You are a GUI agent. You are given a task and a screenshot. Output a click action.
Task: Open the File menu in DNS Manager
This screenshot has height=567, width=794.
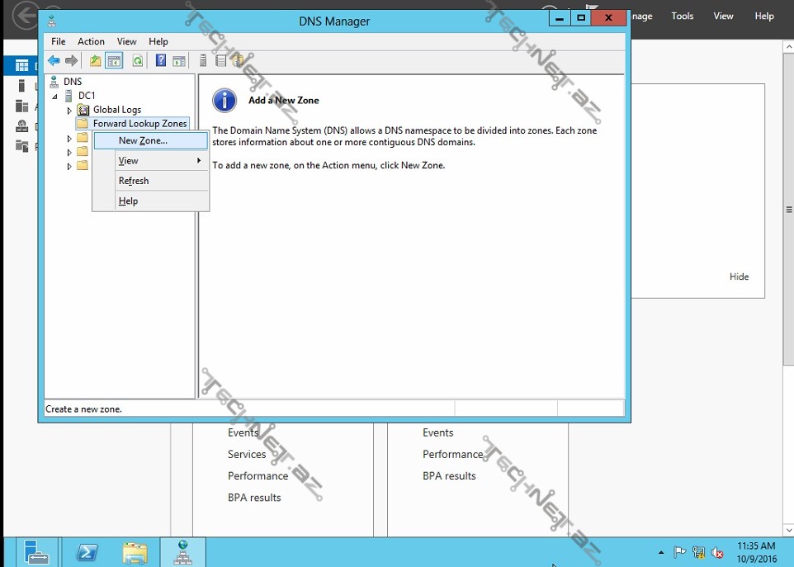point(59,41)
